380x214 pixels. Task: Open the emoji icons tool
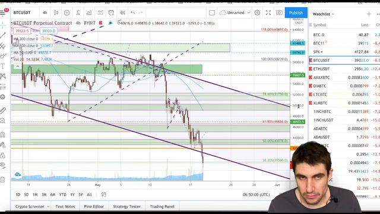[x=3, y=97]
